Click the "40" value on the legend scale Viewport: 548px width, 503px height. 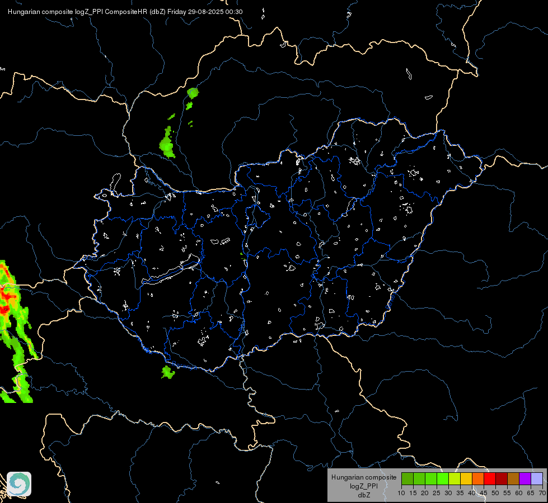click(x=472, y=493)
